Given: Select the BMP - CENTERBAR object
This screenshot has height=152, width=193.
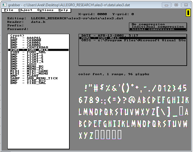Looking at the screenshot, I should click(x=29, y=47).
